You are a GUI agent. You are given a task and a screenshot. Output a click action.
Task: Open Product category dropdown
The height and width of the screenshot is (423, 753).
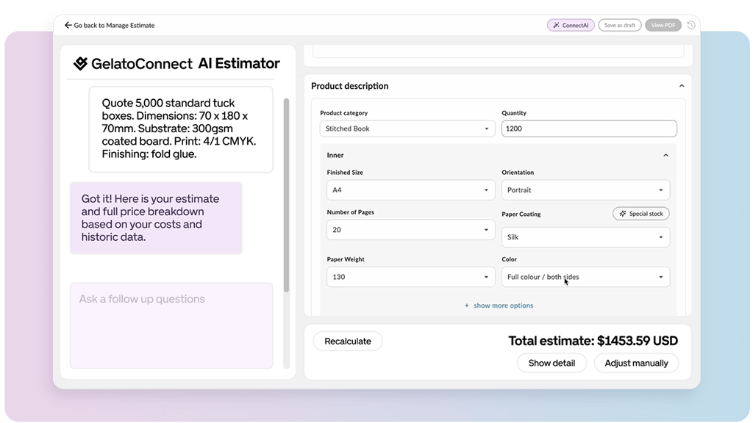coord(407,129)
